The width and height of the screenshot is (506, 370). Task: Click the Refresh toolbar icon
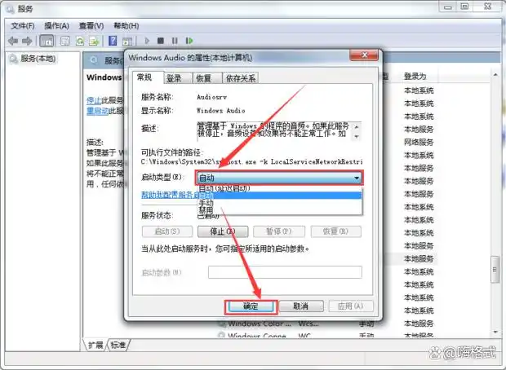coord(80,41)
